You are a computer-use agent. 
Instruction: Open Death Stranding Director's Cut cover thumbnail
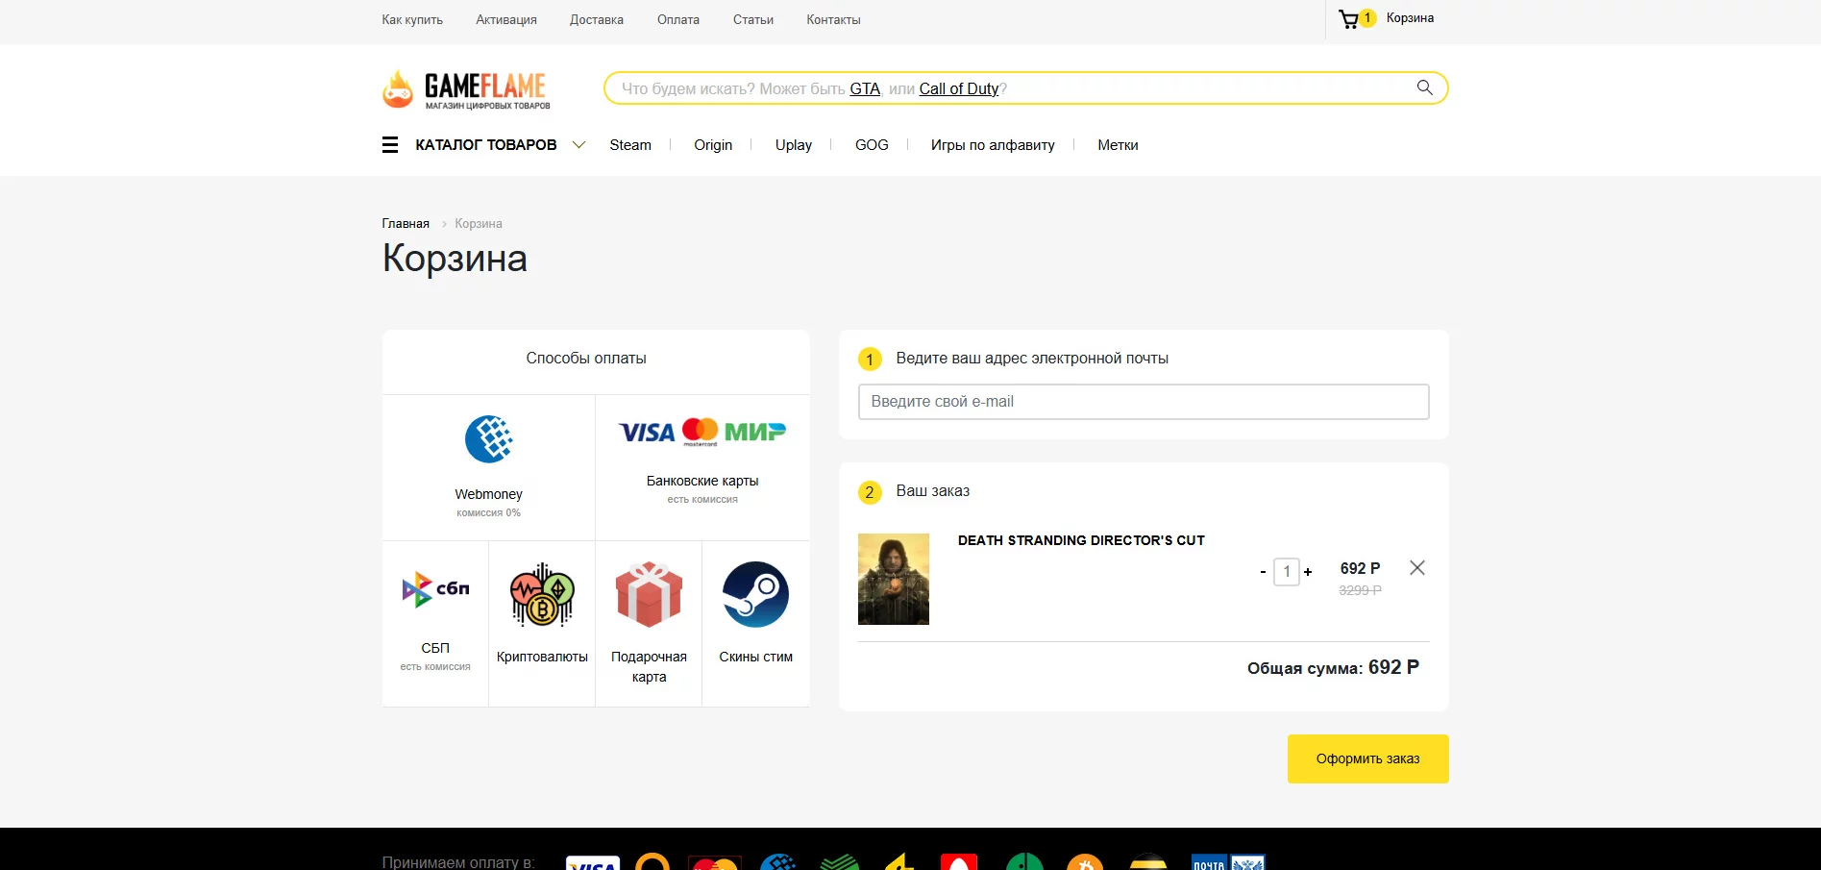894,579
